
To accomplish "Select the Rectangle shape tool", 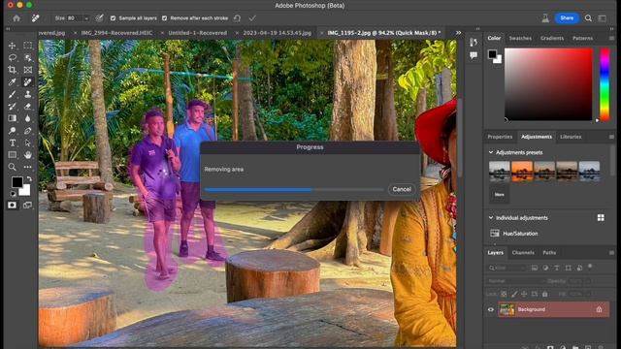I will pos(13,155).
